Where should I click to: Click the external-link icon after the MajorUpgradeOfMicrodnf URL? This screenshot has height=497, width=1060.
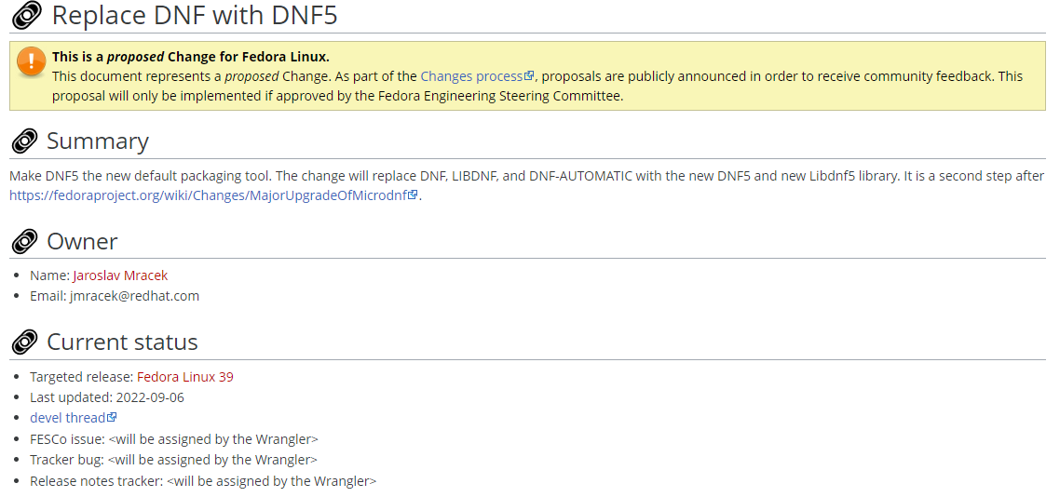[x=414, y=195]
